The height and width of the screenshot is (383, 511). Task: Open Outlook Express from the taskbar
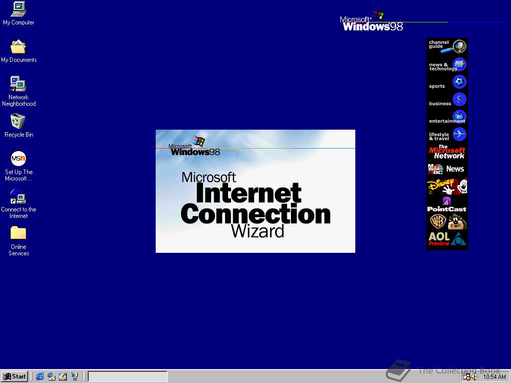[x=51, y=377]
